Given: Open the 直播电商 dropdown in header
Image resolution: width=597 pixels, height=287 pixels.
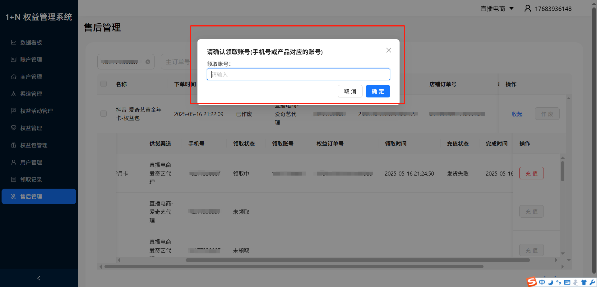Looking at the screenshot, I should (x=497, y=9).
